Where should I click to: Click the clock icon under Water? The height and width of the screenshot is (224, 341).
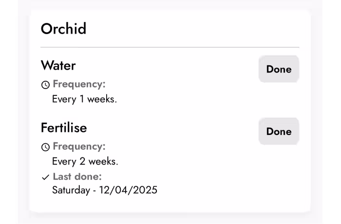point(45,85)
